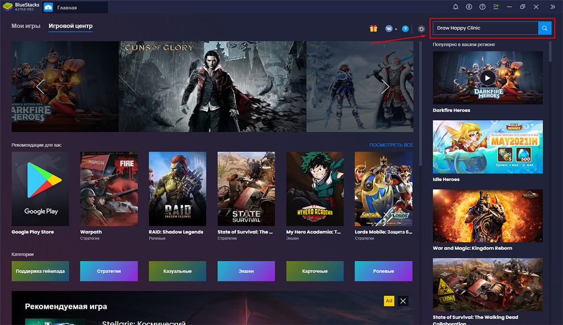Open the gift box rewards icon

(373, 29)
